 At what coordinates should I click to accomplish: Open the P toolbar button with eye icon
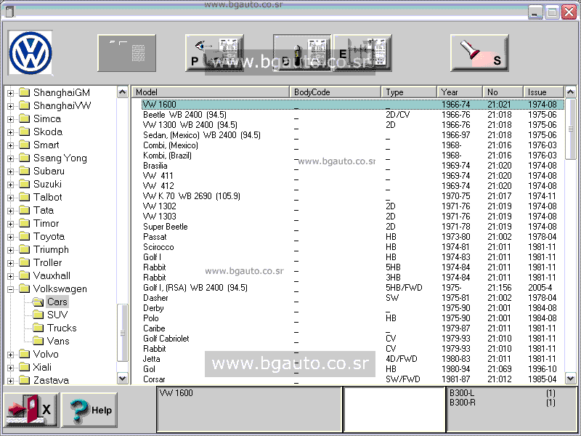click(214, 53)
